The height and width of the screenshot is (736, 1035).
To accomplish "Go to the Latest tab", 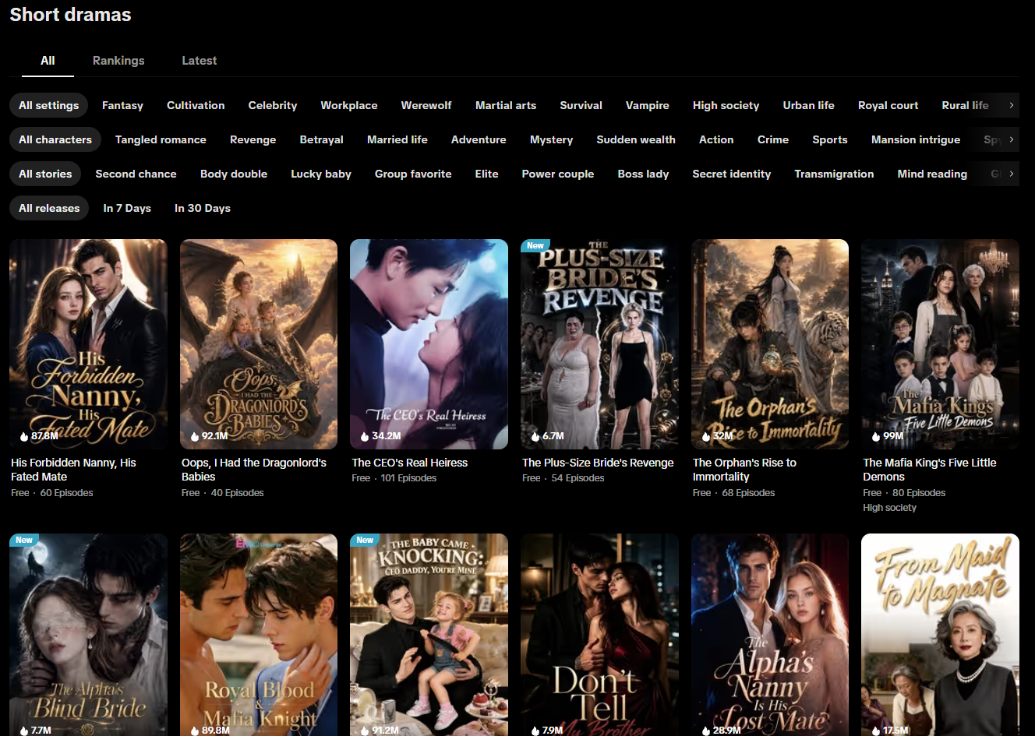I will point(200,61).
